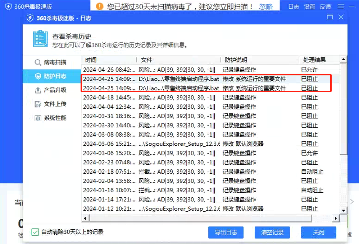Click the 文件上传 document icon
Viewport: 359px width, 244px height.
[x=38, y=104]
